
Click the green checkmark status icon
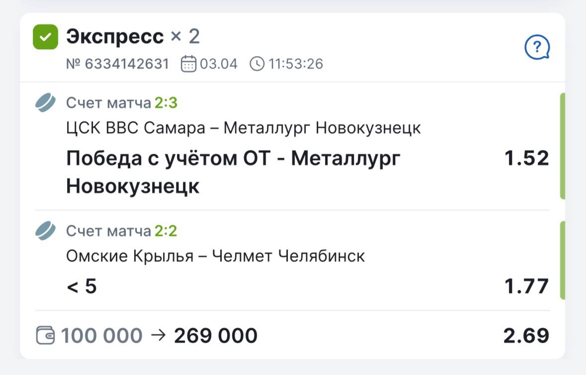tap(45, 37)
